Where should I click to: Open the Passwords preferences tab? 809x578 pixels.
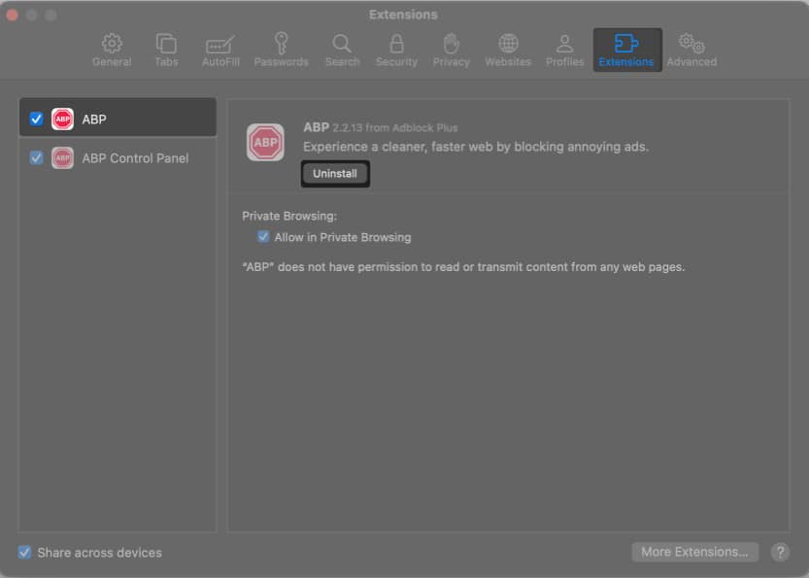(282, 51)
